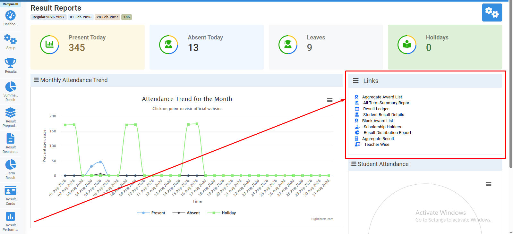Toggle the Monthly Attendance Trend panel hamburger icon
This screenshot has height=234, width=513.
tap(36, 80)
